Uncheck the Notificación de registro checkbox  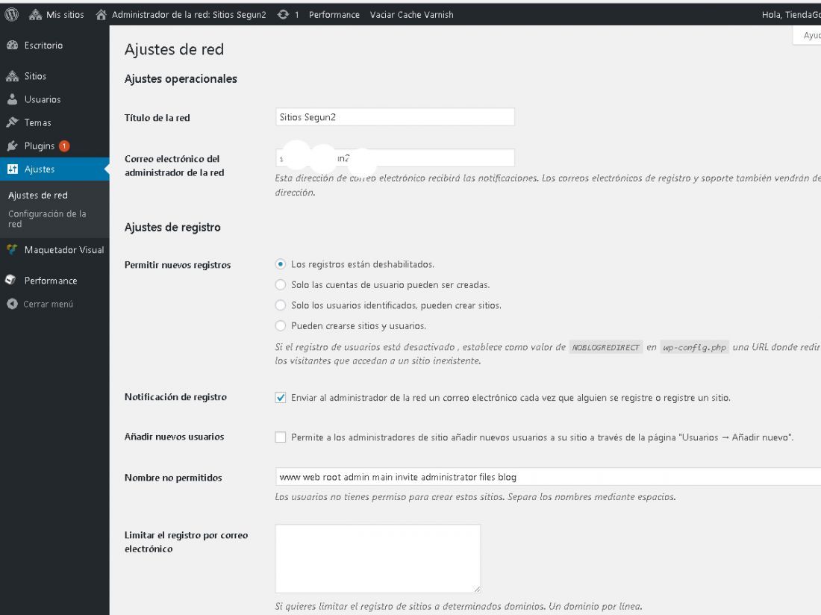click(281, 397)
